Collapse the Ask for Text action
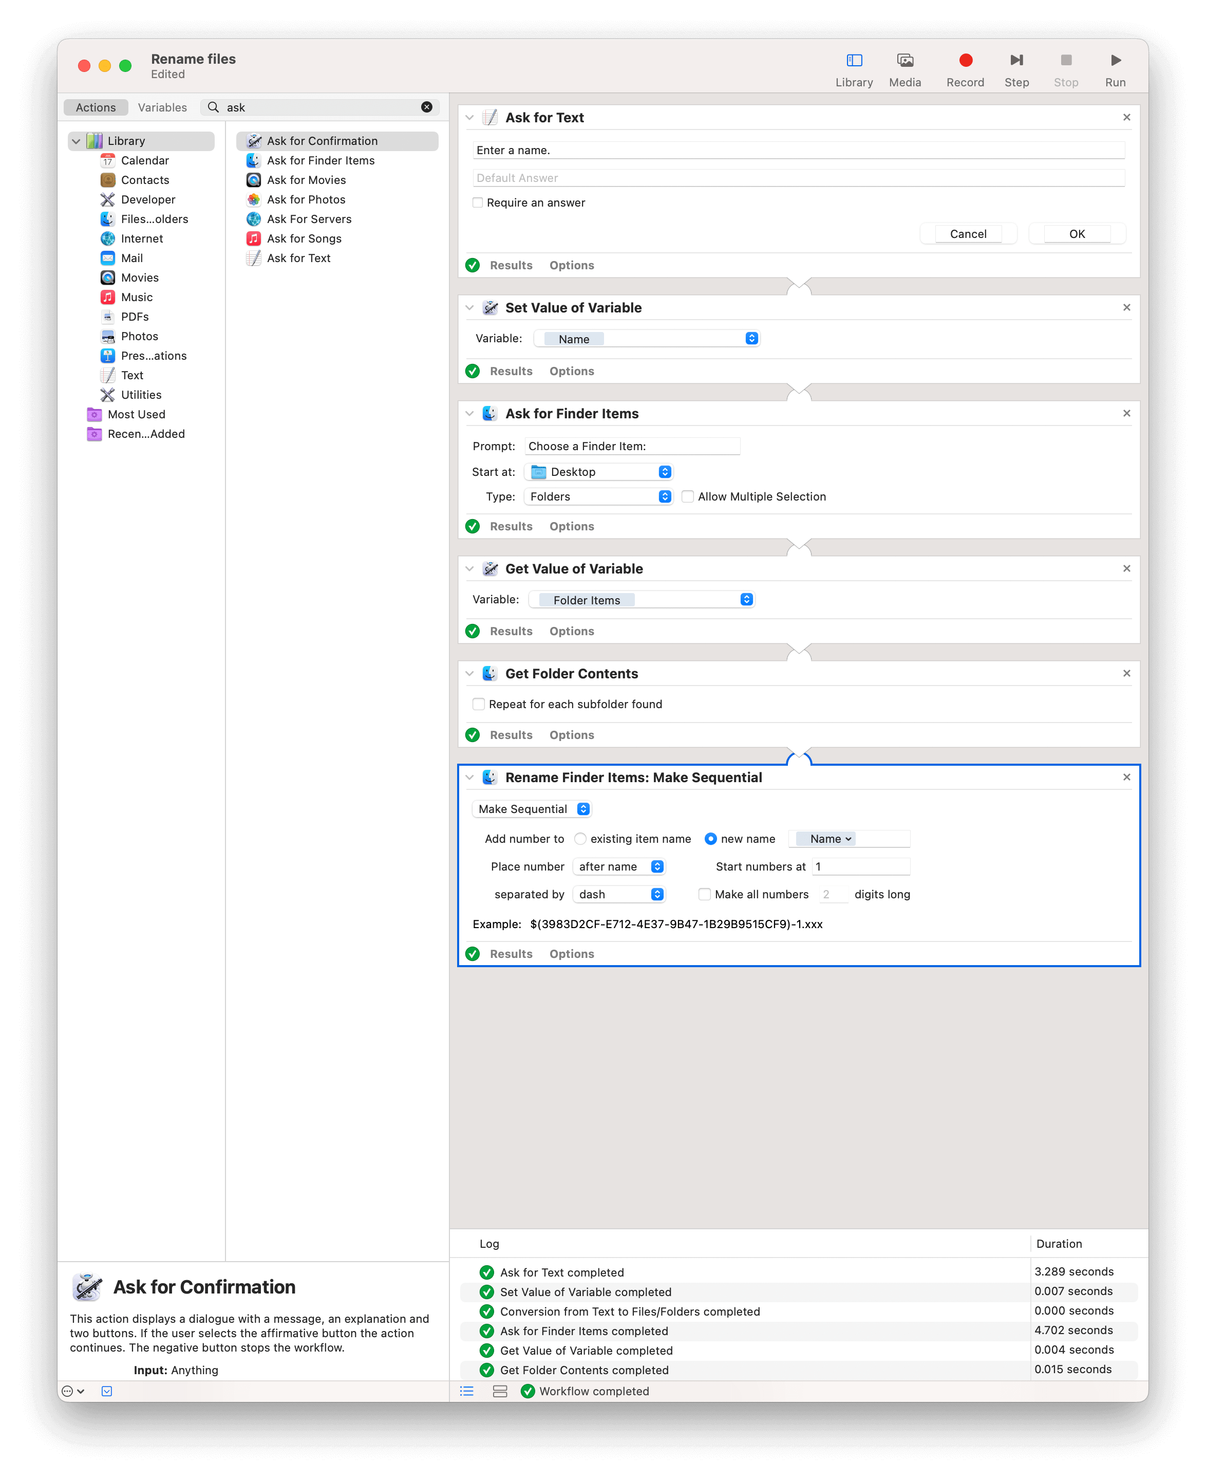The height and width of the screenshot is (1478, 1206). 469,118
